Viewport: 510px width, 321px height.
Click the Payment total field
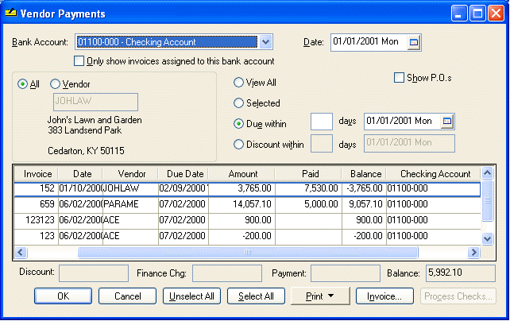[x=346, y=273]
